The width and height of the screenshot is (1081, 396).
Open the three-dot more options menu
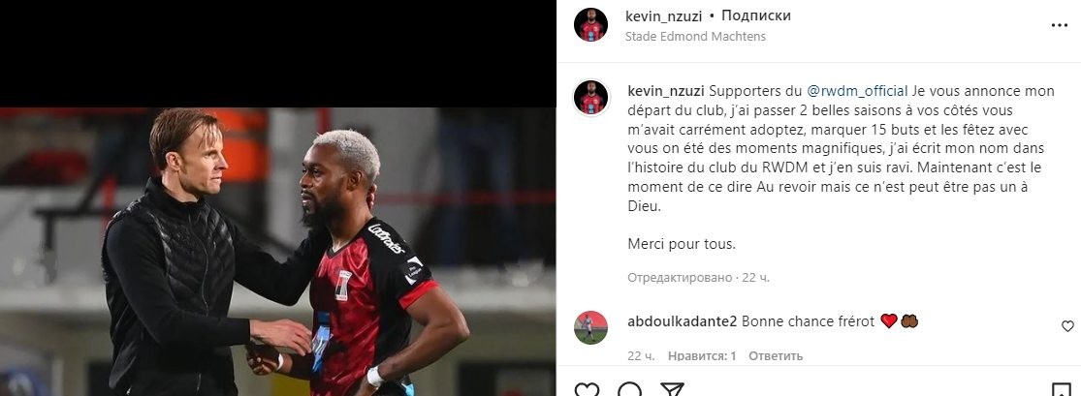point(1059,25)
